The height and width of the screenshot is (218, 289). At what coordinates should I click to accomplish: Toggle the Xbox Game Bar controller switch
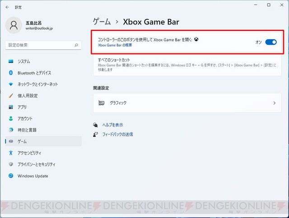tap(271, 42)
